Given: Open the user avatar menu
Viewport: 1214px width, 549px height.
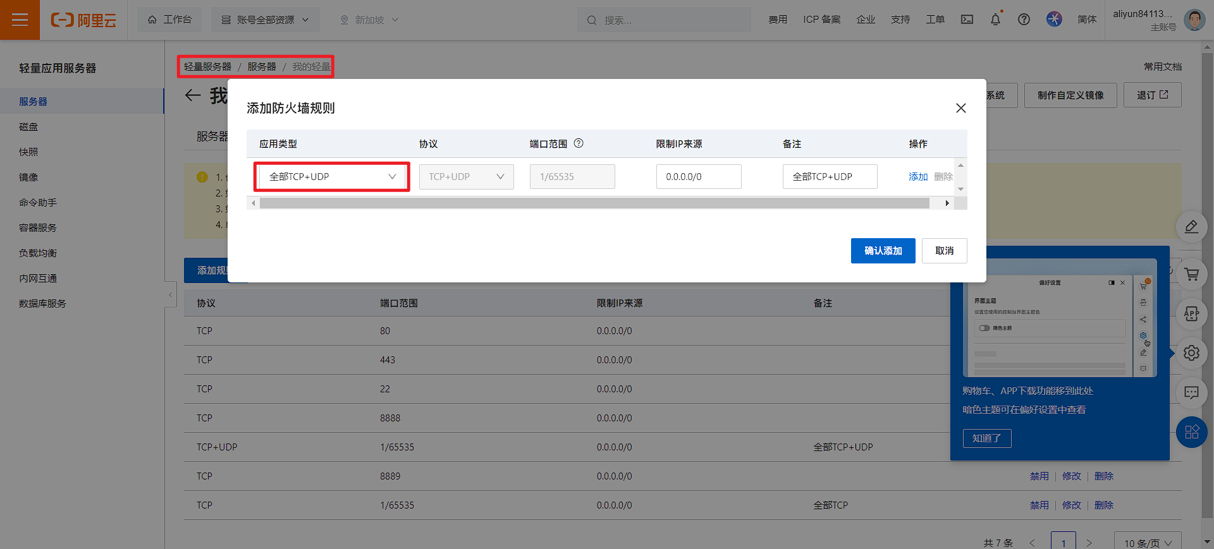Looking at the screenshot, I should [1194, 20].
